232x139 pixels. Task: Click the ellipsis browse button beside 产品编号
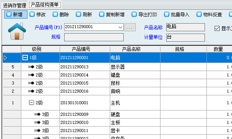pos(130,27)
